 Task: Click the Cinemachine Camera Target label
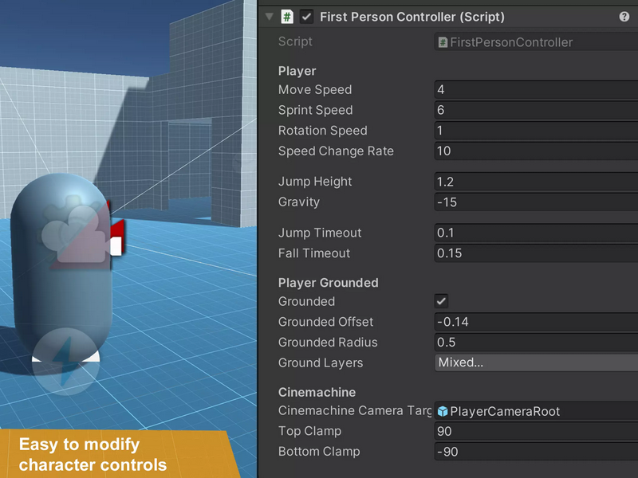tap(355, 410)
